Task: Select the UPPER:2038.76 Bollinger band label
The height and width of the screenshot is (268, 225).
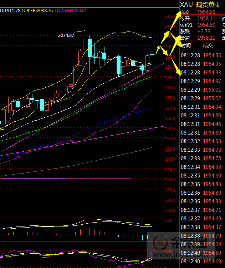Action: (37, 11)
